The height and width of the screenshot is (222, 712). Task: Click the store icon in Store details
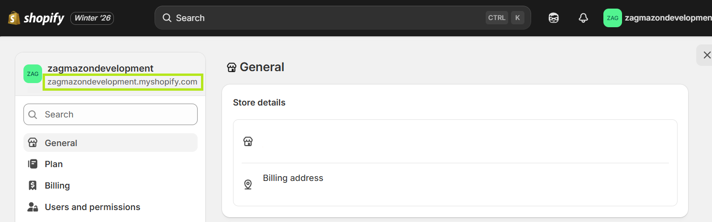click(248, 141)
